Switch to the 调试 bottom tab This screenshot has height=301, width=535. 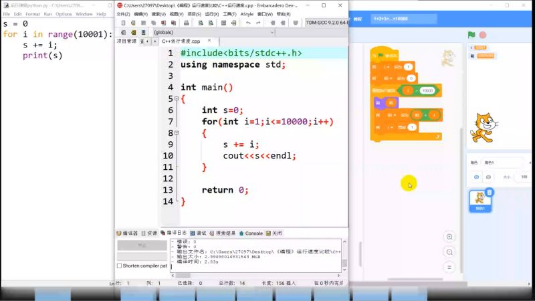[198, 233]
